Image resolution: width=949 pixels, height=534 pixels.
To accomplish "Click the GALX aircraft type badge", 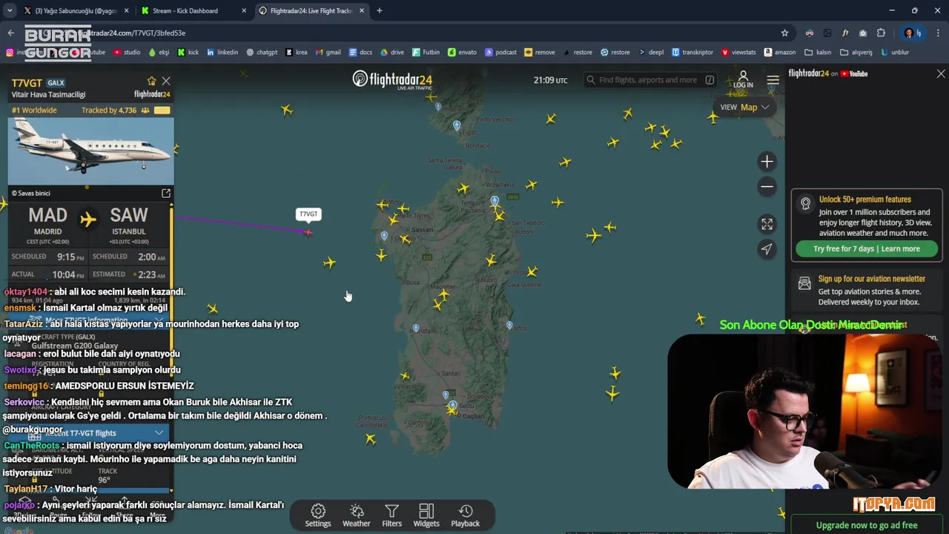I will point(56,83).
